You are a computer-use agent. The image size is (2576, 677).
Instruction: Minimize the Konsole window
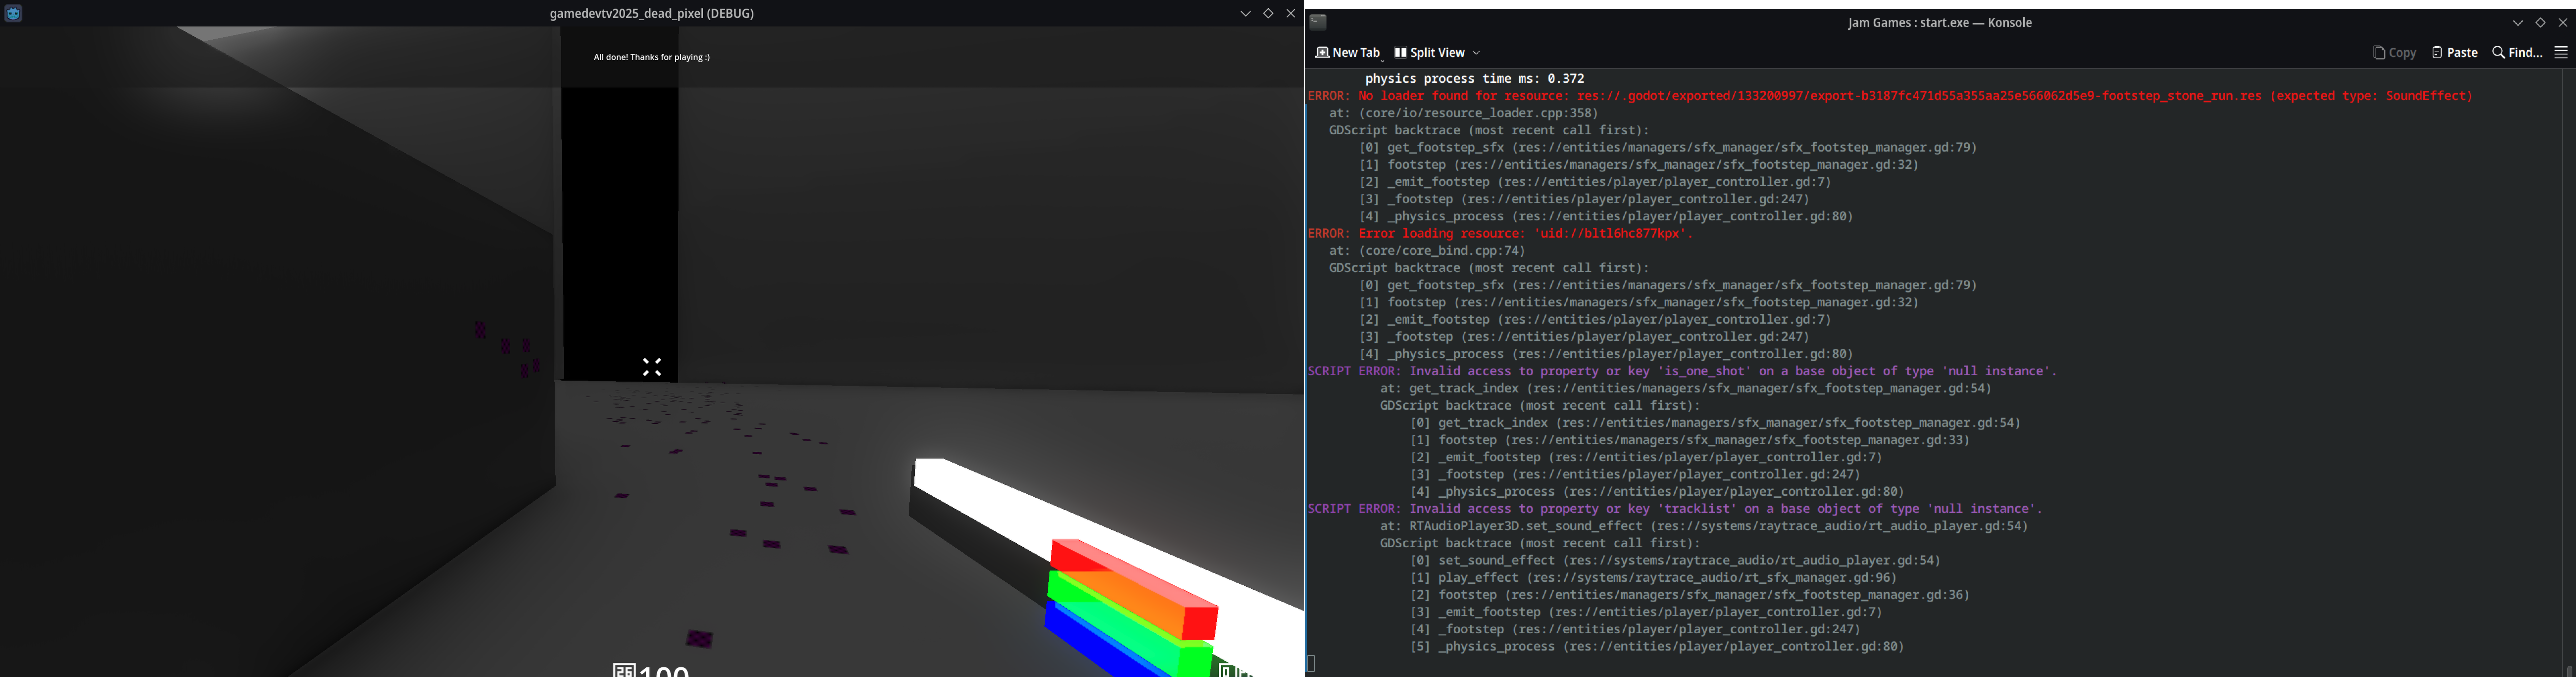(x=2518, y=22)
